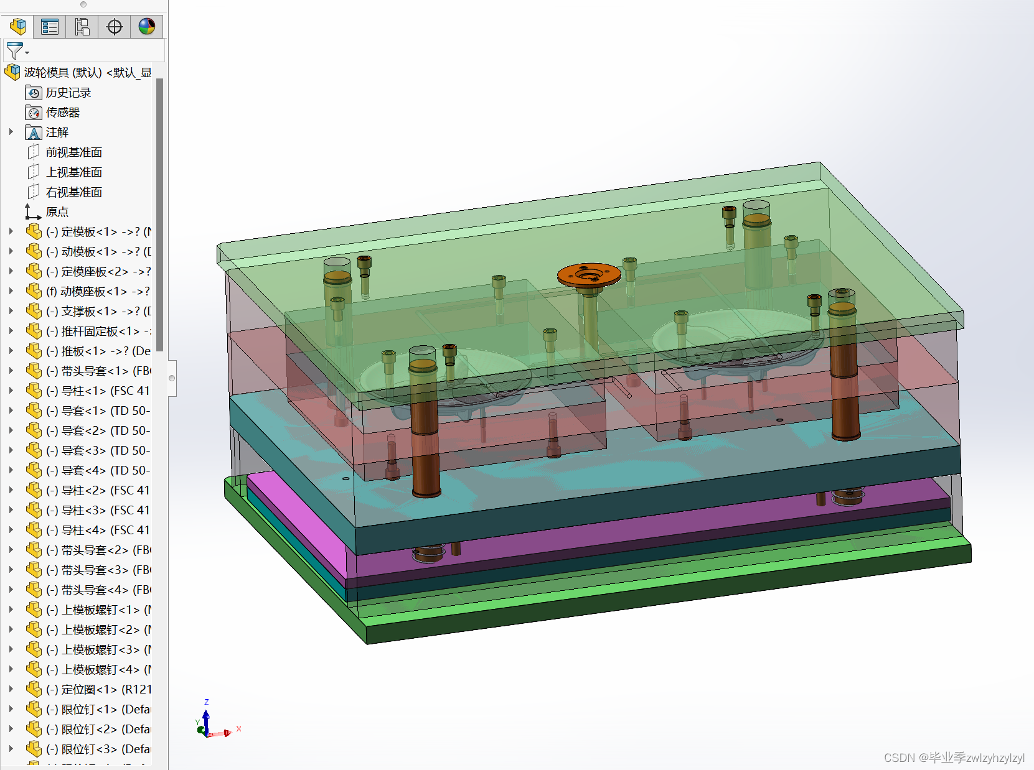
Task: Click the 定模板<1> part icon
Action: [34, 232]
